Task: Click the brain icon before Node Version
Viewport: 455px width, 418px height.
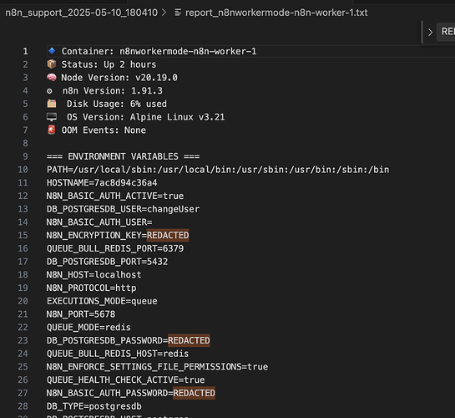Action: point(52,77)
